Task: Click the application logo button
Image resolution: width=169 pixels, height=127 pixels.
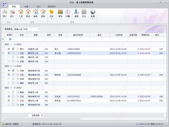Action: click(x=4, y=4)
